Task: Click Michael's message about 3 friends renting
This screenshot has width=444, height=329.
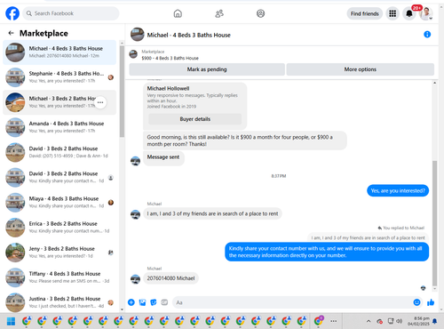Action: [x=212, y=213]
